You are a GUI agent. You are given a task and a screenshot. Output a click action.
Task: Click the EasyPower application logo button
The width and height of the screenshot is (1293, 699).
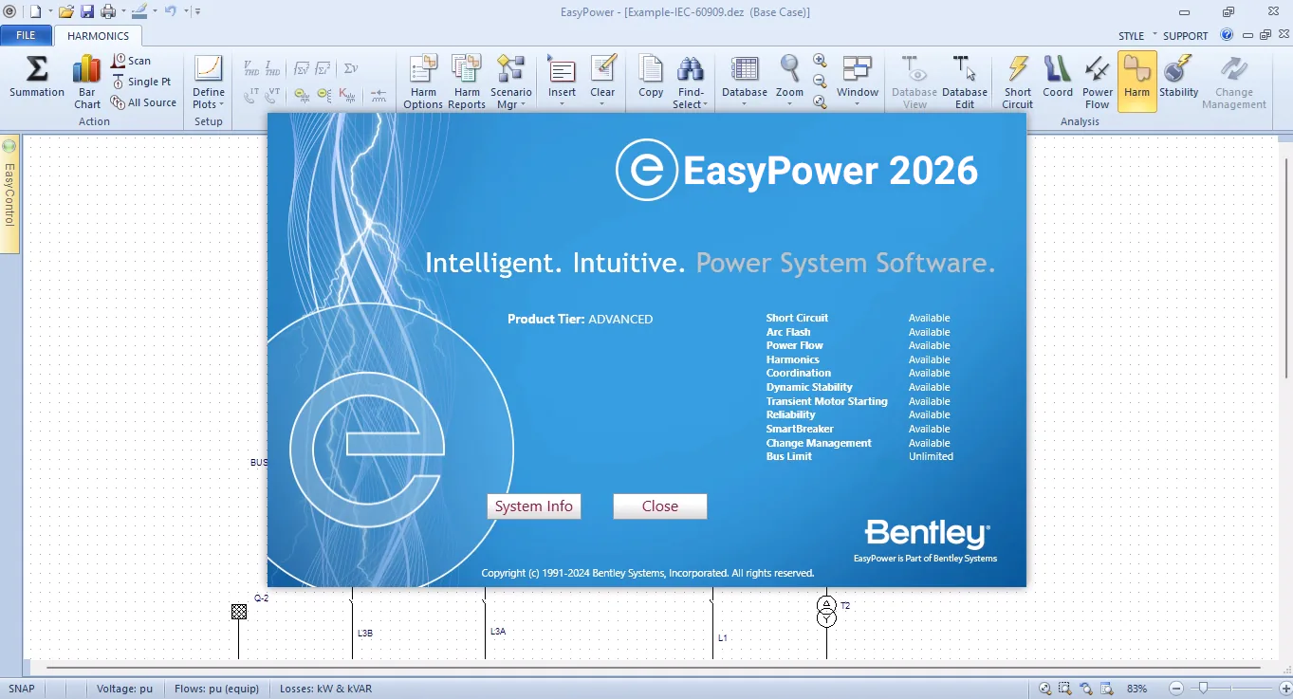pos(9,11)
